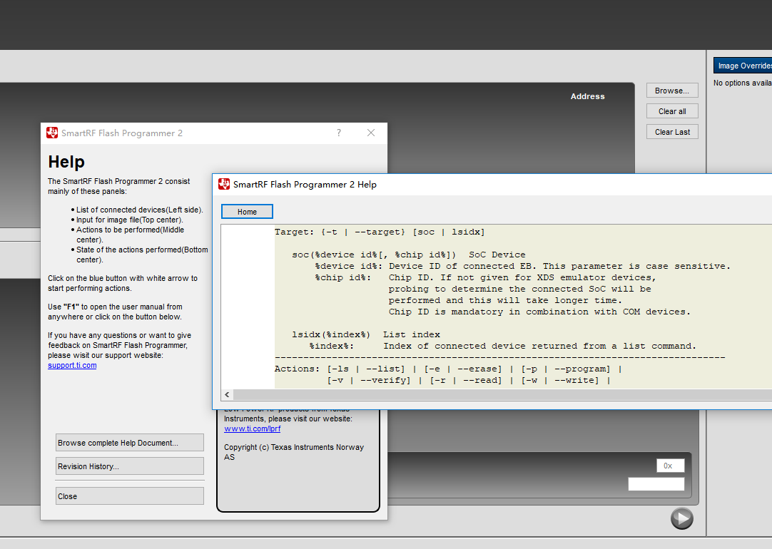
Task: Click the left arrow of horizontal scrollbar
Action: 227,394
